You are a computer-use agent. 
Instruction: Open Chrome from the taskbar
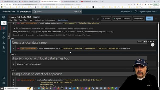43,88
